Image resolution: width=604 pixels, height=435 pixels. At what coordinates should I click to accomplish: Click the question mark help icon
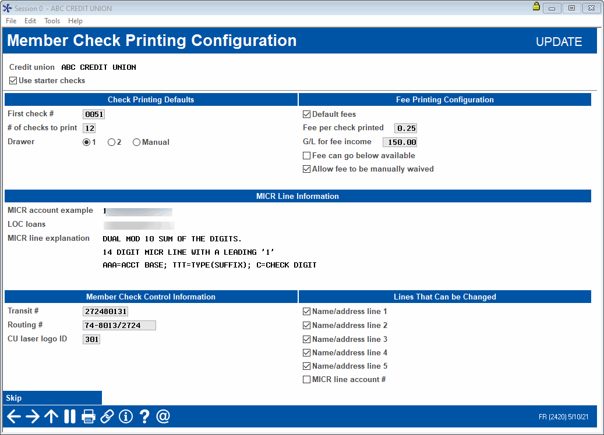coord(144,416)
